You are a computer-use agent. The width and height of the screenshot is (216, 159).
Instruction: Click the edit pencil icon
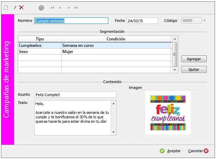[x=14, y=8]
